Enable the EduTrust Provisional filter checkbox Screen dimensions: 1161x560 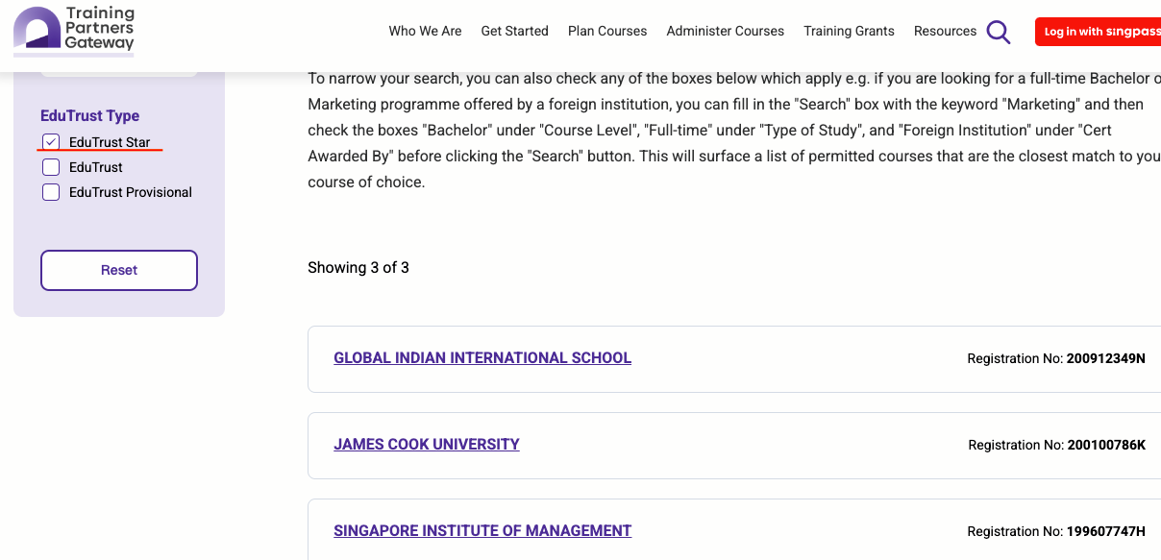pyautogui.click(x=51, y=192)
